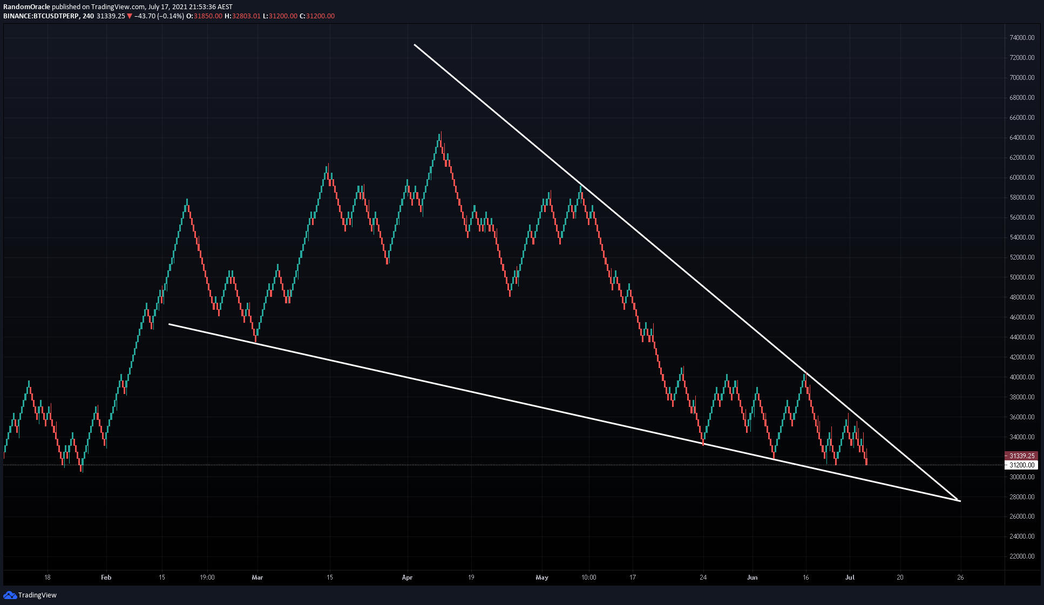This screenshot has width=1044, height=605.
Task: Click the Apr label on time axis
Action: 408,577
